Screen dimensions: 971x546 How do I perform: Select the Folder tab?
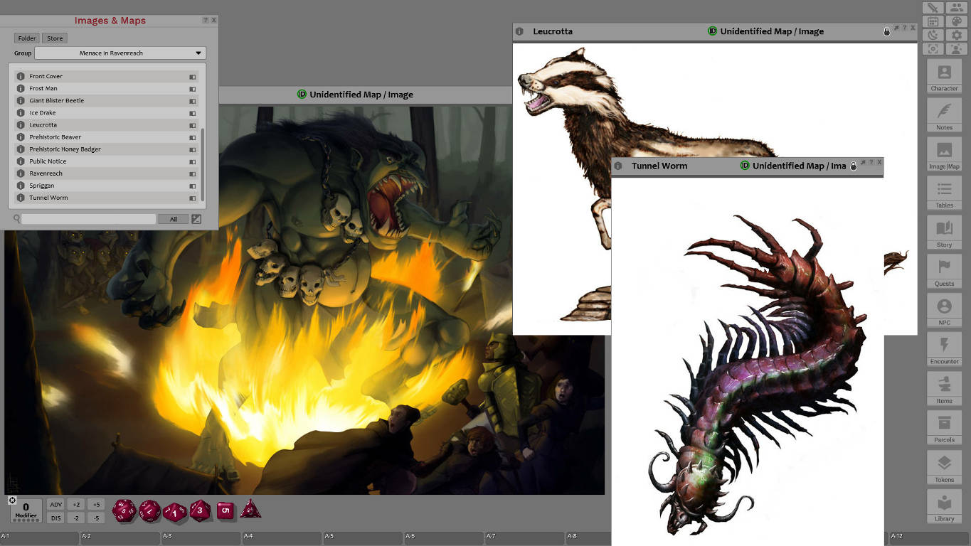[27, 38]
